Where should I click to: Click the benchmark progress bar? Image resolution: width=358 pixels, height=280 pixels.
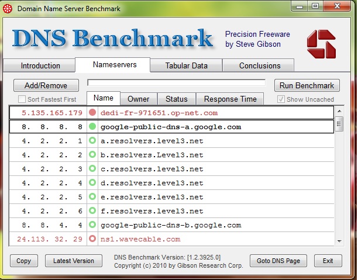pyautogui.click(x=176, y=82)
